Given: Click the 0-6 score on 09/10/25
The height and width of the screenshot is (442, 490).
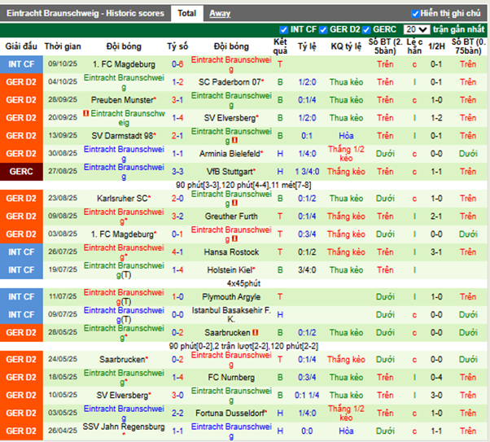Looking at the screenshot, I should click(x=177, y=64).
